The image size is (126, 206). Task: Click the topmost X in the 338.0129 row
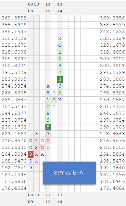tap(60, 38)
